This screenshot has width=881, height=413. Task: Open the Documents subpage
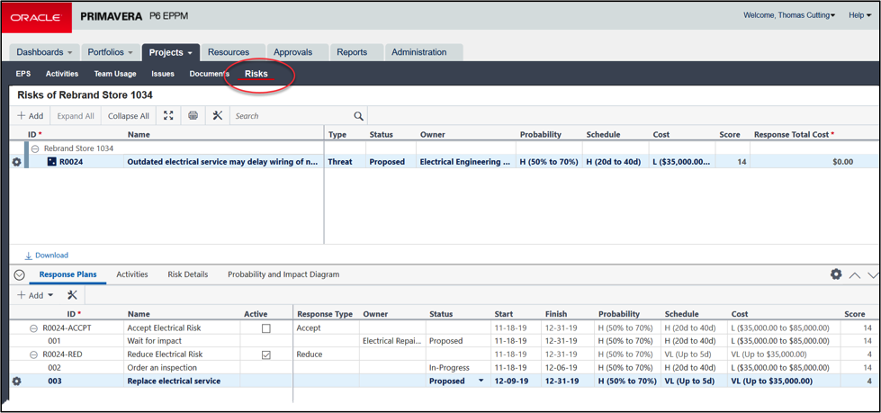(x=209, y=74)
